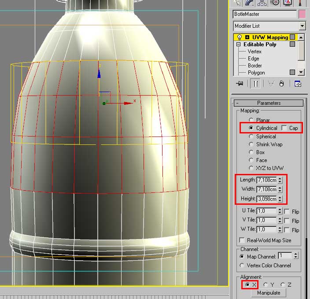Click Remove Modifier trash icon
This screenshot has width=310, height=299.
[282, 83]
